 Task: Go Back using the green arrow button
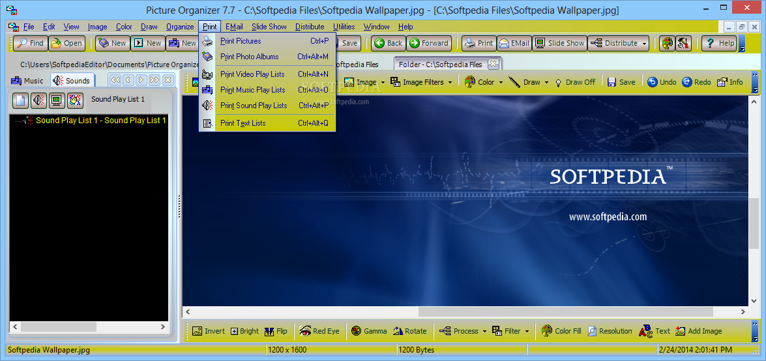point(388,43)
